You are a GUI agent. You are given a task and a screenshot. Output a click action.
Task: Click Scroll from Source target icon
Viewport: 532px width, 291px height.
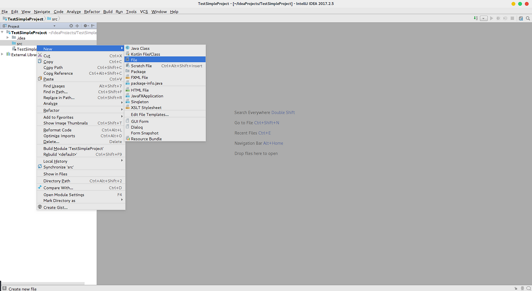pos(71,26)
